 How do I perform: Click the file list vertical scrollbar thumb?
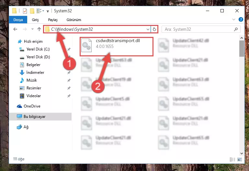tap(242, 49)
